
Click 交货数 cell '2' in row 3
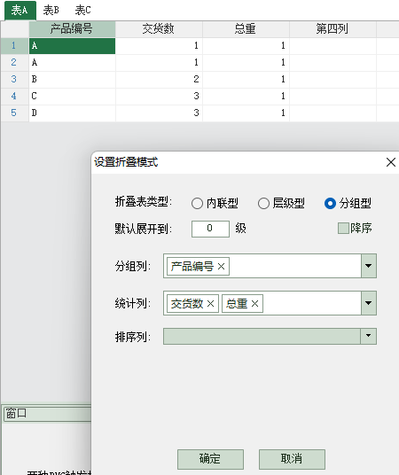point(159,80)
